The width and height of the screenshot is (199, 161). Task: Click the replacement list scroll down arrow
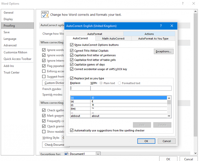[x=169, y=116]
